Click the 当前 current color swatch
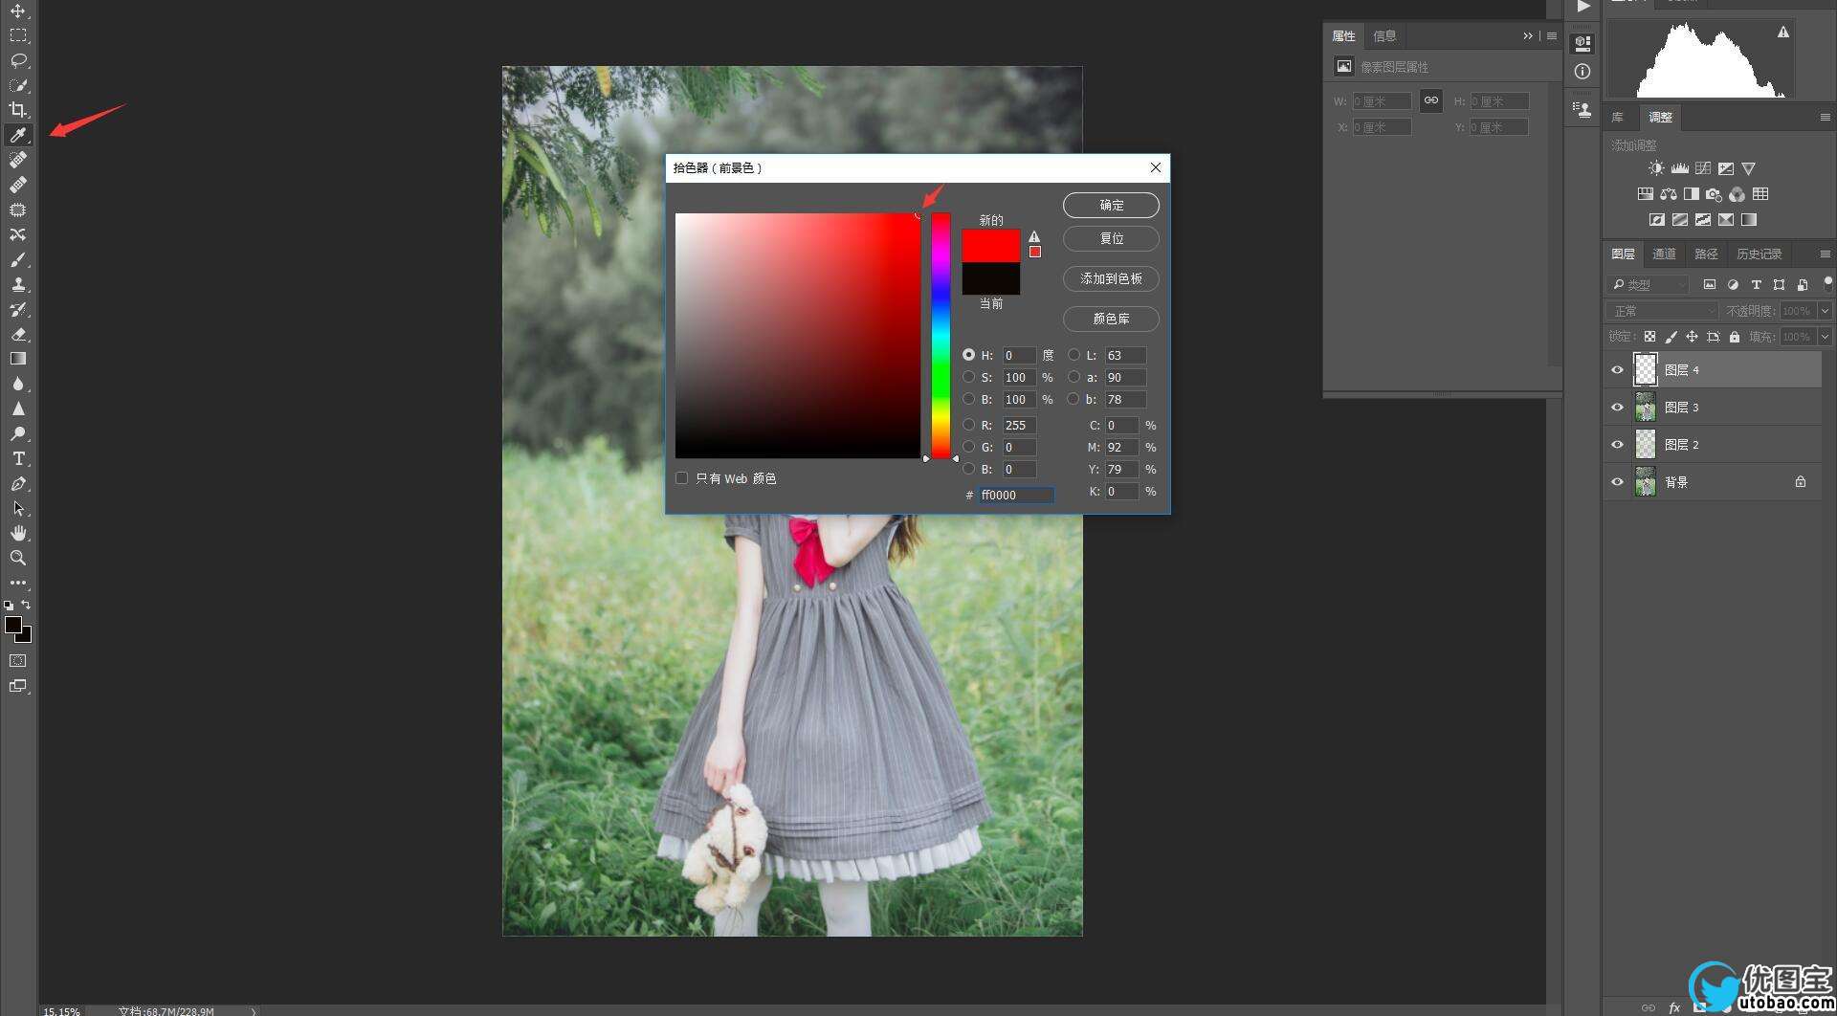This screenshot has height=1016, width=1837. click(x=990, y=278)
